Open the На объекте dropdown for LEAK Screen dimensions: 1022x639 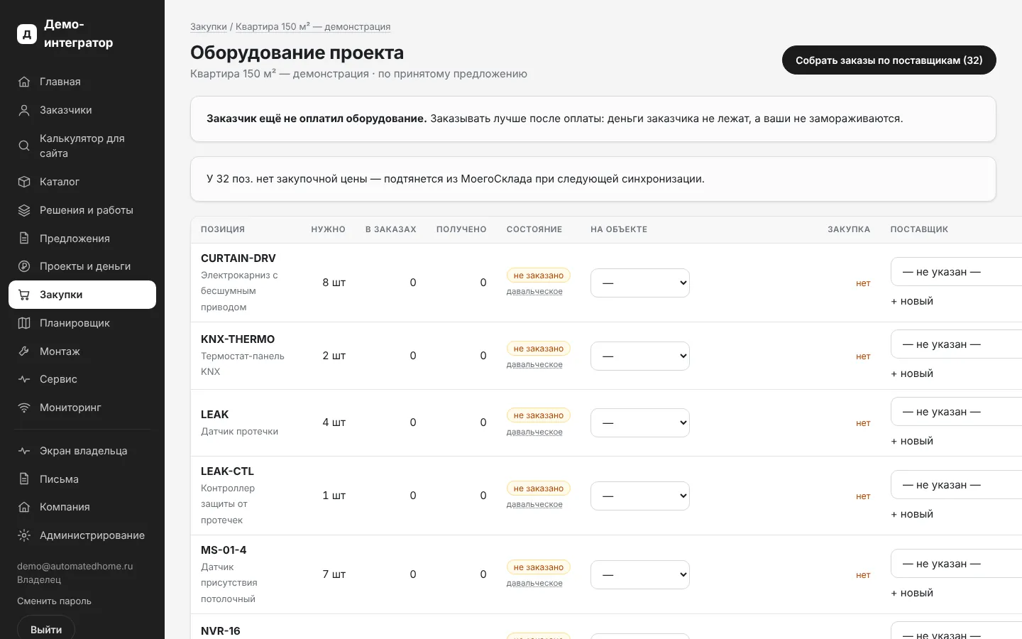640,422
